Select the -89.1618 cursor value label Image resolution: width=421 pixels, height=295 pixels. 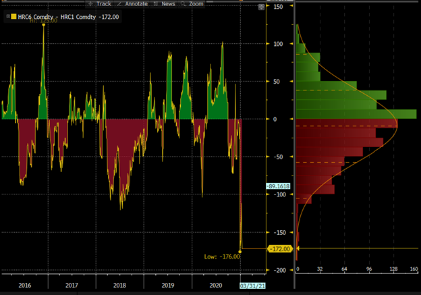coord(278,186)
